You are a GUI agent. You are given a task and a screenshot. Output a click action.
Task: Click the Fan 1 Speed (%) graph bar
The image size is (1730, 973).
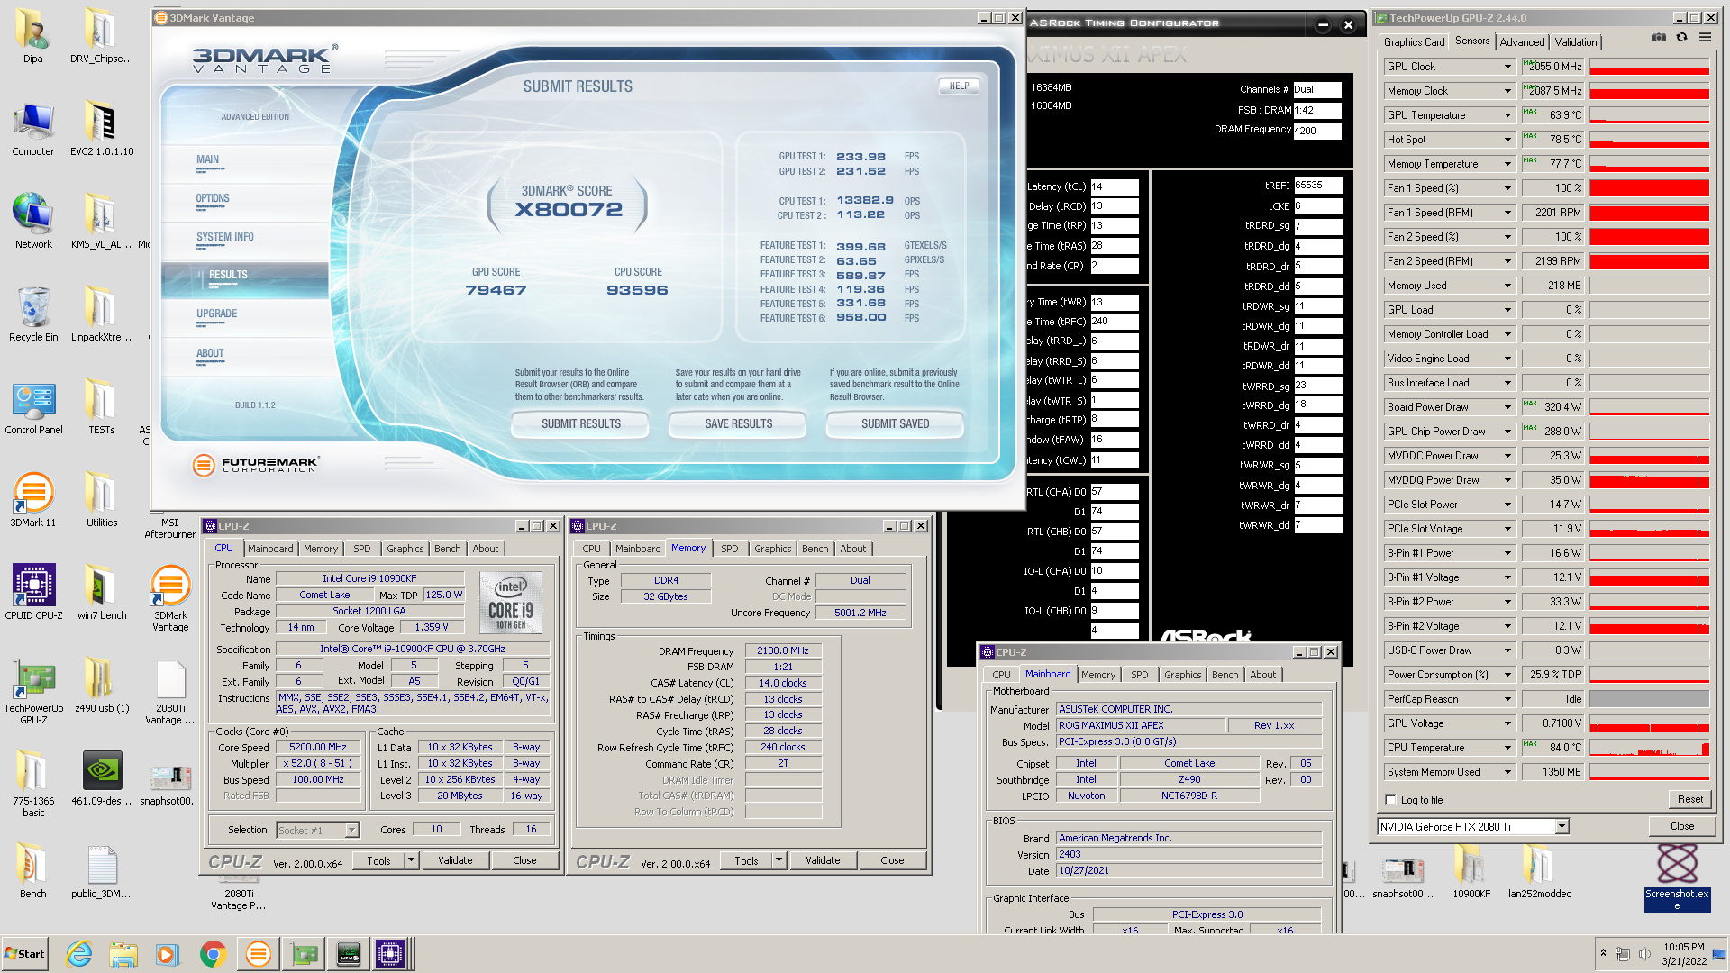[1649, 188]
